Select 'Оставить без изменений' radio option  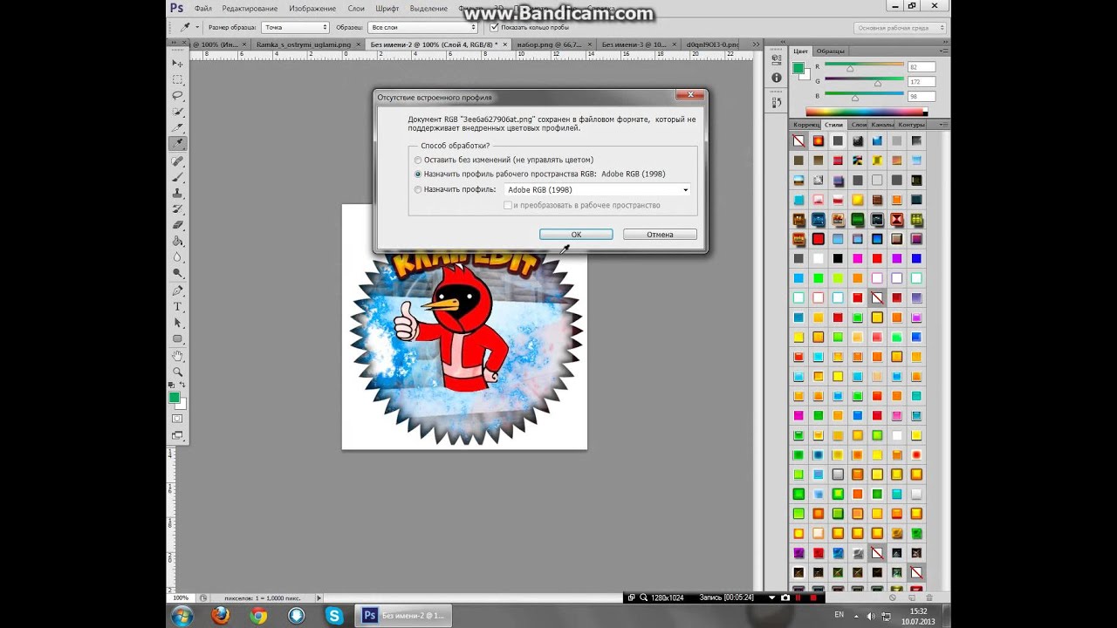pos(418,160)
